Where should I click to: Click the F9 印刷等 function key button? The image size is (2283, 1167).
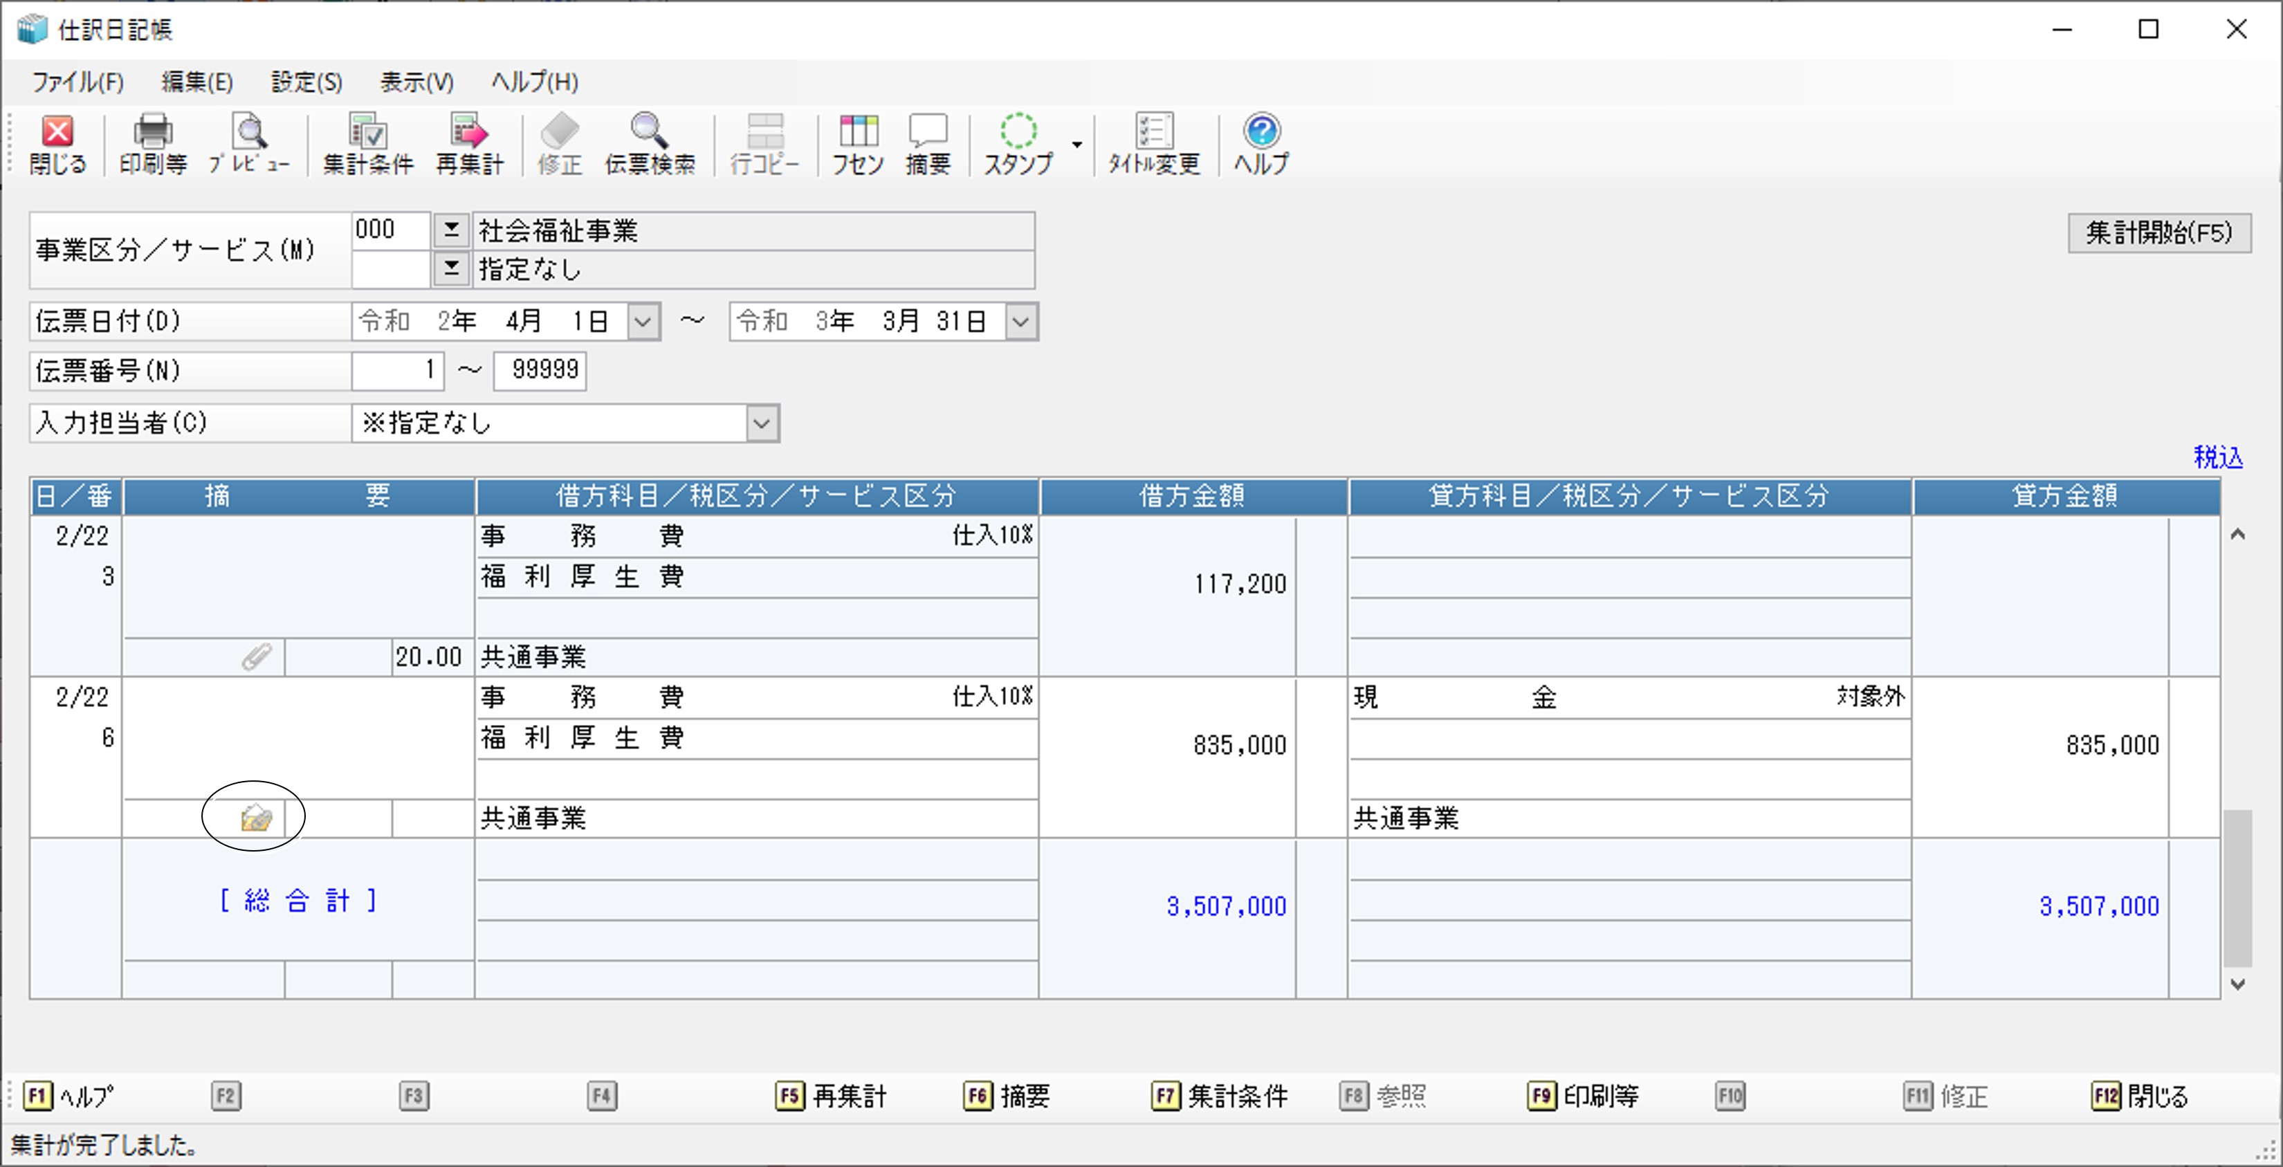tap(1583, 1096)
